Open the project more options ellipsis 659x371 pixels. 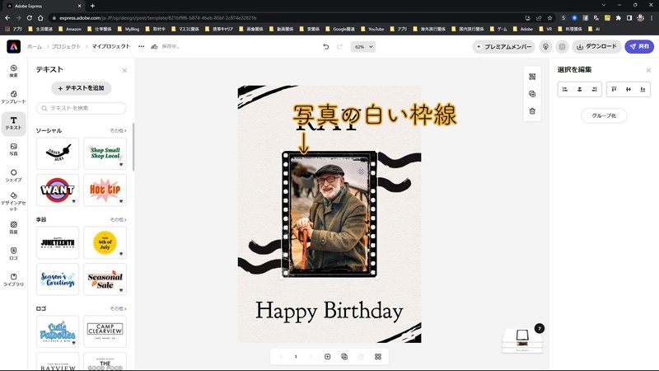pyautogui.click(x=141, y=46)
